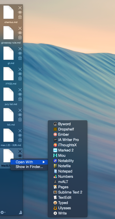Choose Show in Finder... menu entry

29,167
